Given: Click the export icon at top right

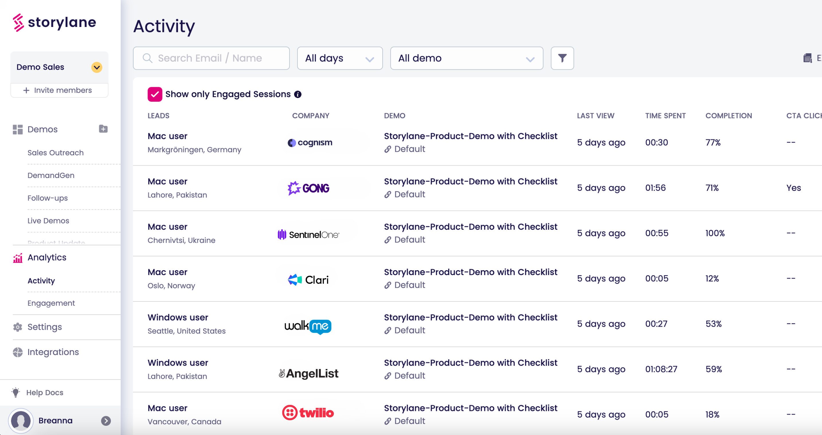Looking at the screenshot, I should 807,58.
